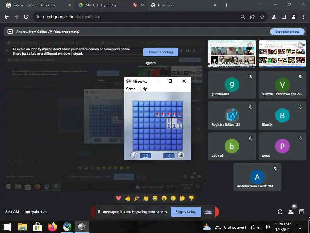Click the Minesweeper mine counter showing 4
The image size is (310, 233).
[x=169, y=156]
